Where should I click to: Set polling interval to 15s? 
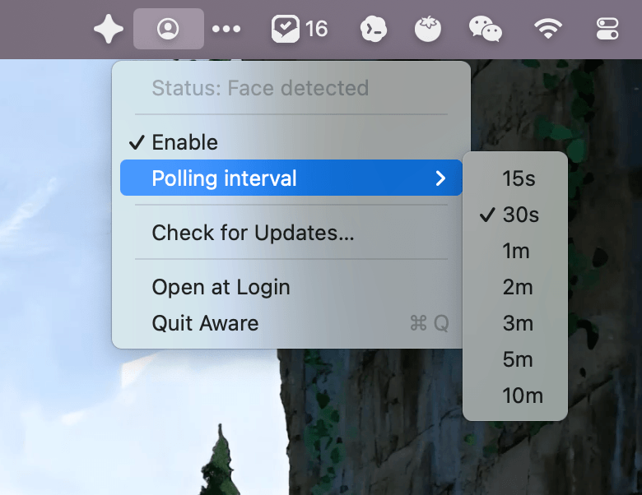[x=519, y=178]
